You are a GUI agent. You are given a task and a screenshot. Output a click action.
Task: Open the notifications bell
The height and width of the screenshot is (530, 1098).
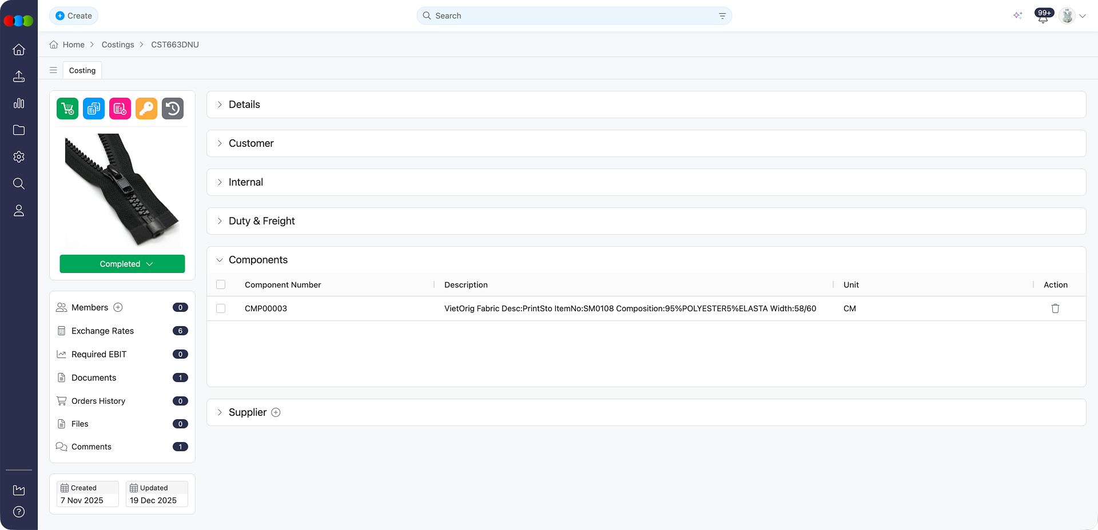(1043, 17)
